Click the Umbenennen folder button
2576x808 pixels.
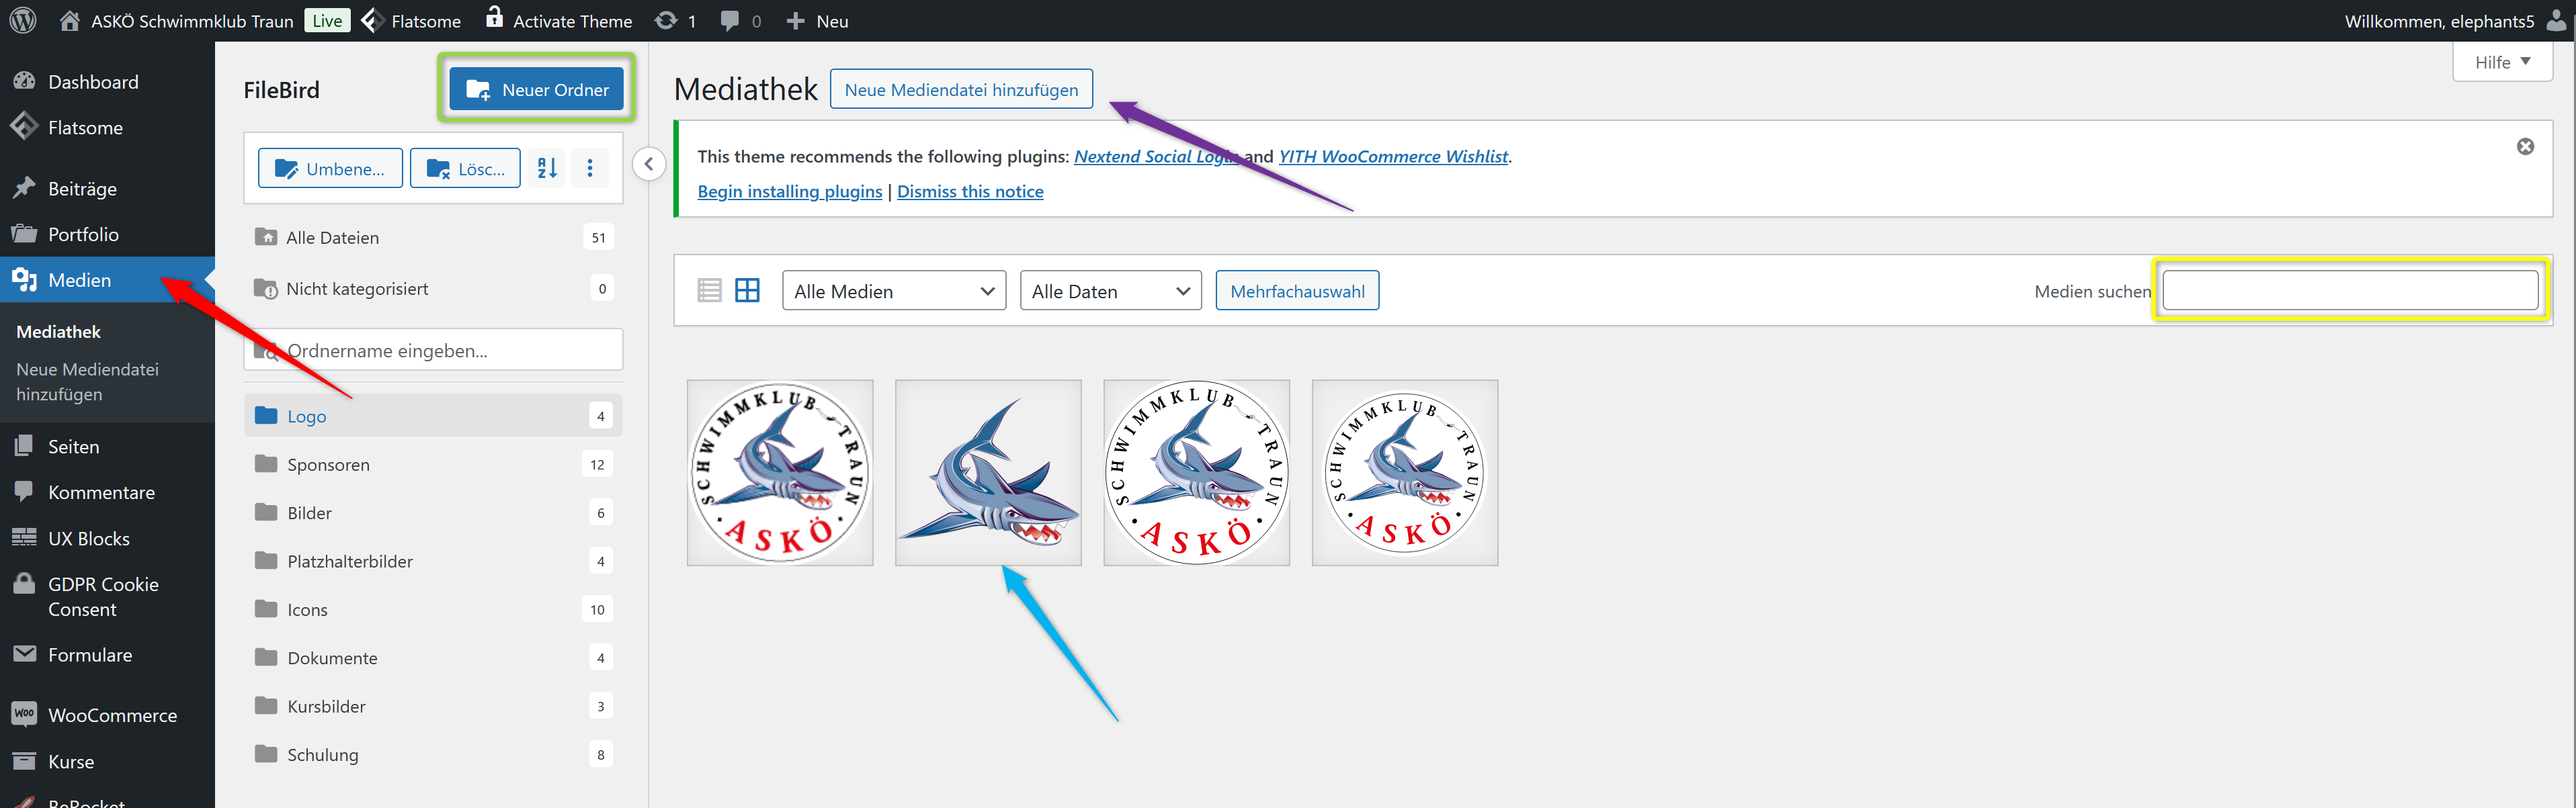(330, 168)
